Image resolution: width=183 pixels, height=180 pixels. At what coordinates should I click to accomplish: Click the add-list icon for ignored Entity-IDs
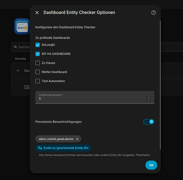click(x=40, y=148)
